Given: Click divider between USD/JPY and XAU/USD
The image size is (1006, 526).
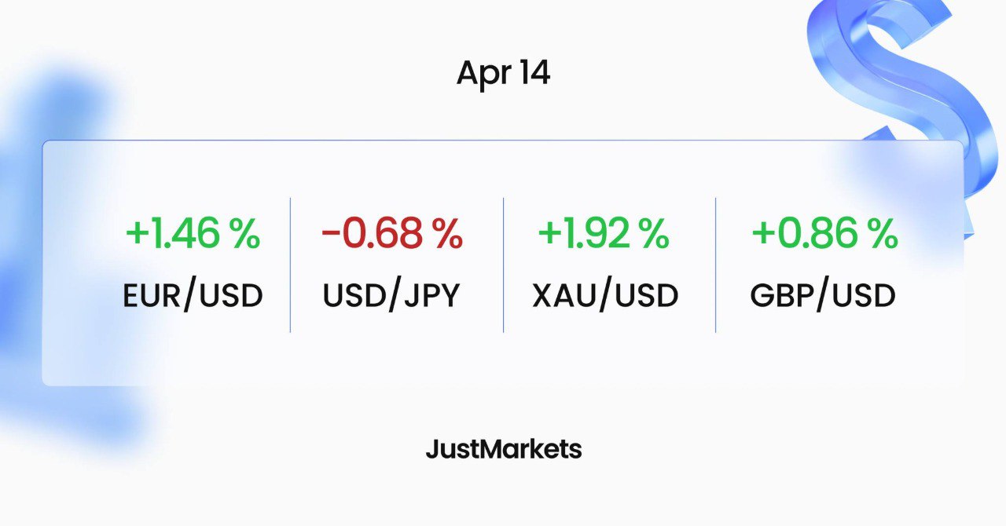Looking at the screenshot, I should (503, 265).
